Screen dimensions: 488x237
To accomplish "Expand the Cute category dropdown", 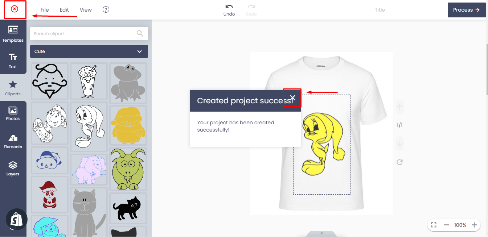I will [x=89, y=51].
